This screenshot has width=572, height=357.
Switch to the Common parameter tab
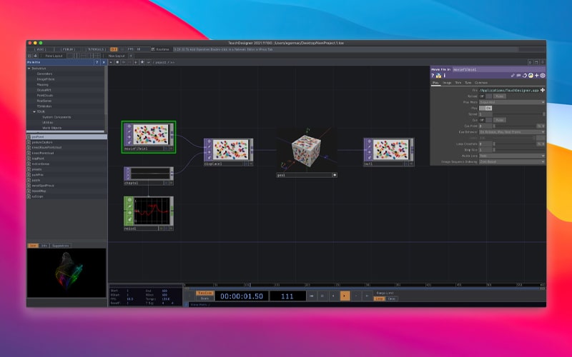481,83
